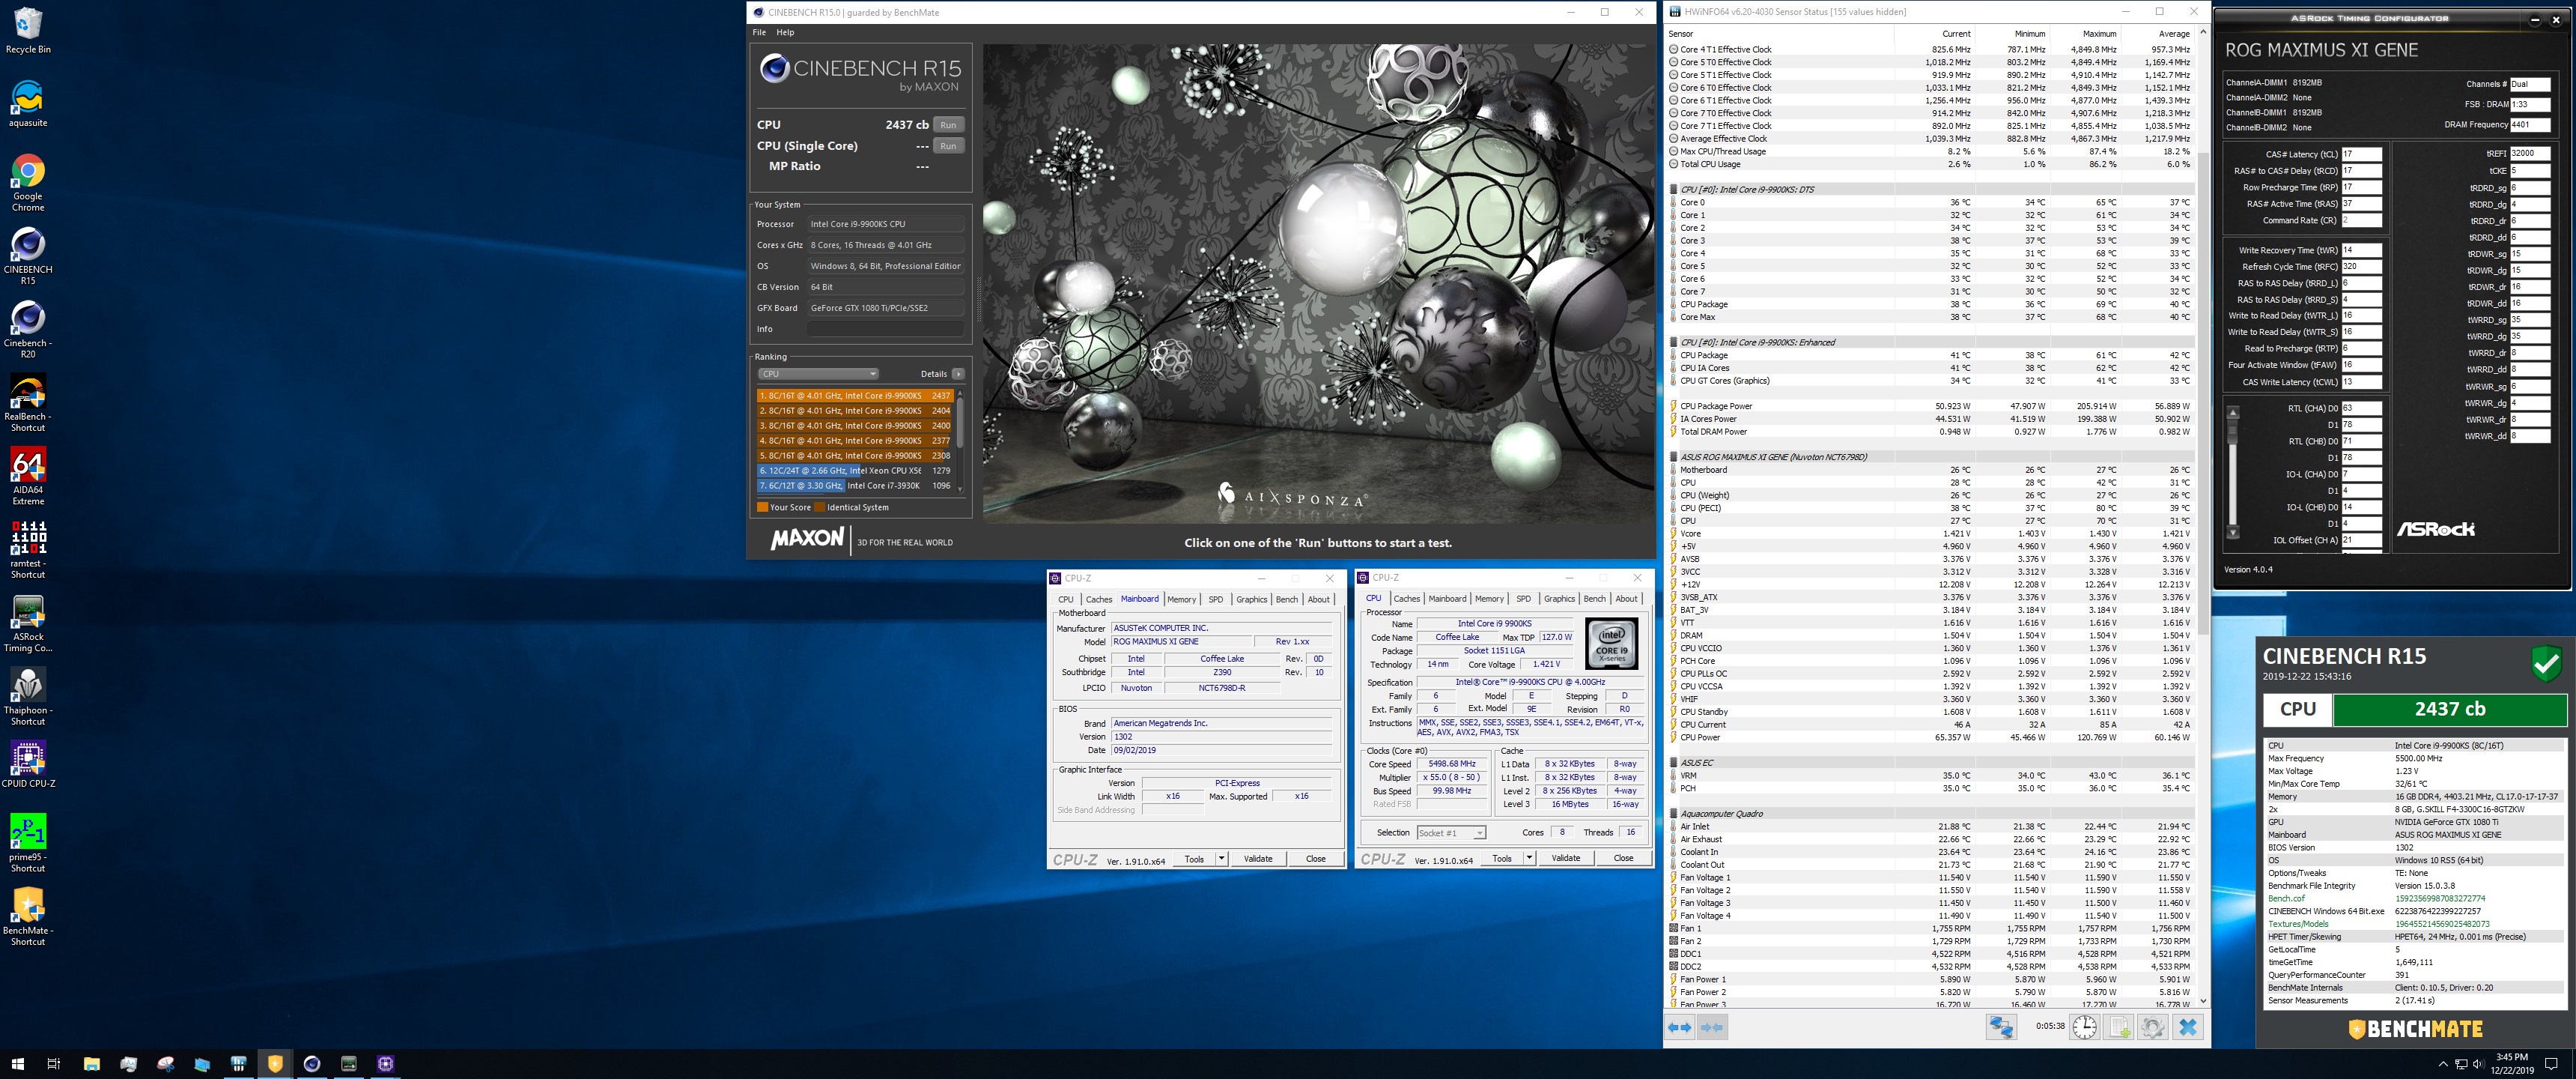
Task: Click HWiNFO blue X close sensors button
Action: point(2188,1027)
